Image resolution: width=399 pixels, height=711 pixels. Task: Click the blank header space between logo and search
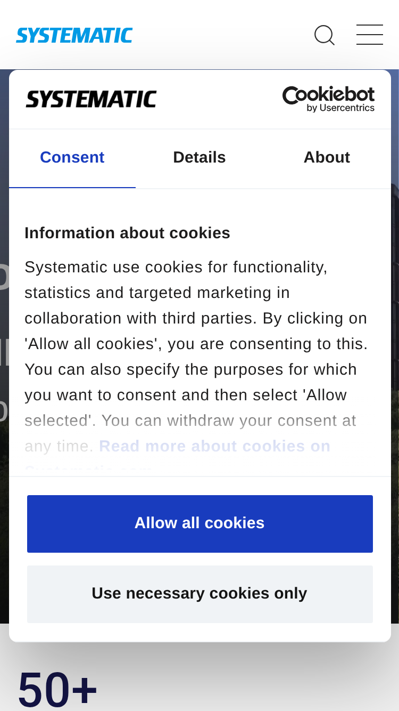point(223,35)
